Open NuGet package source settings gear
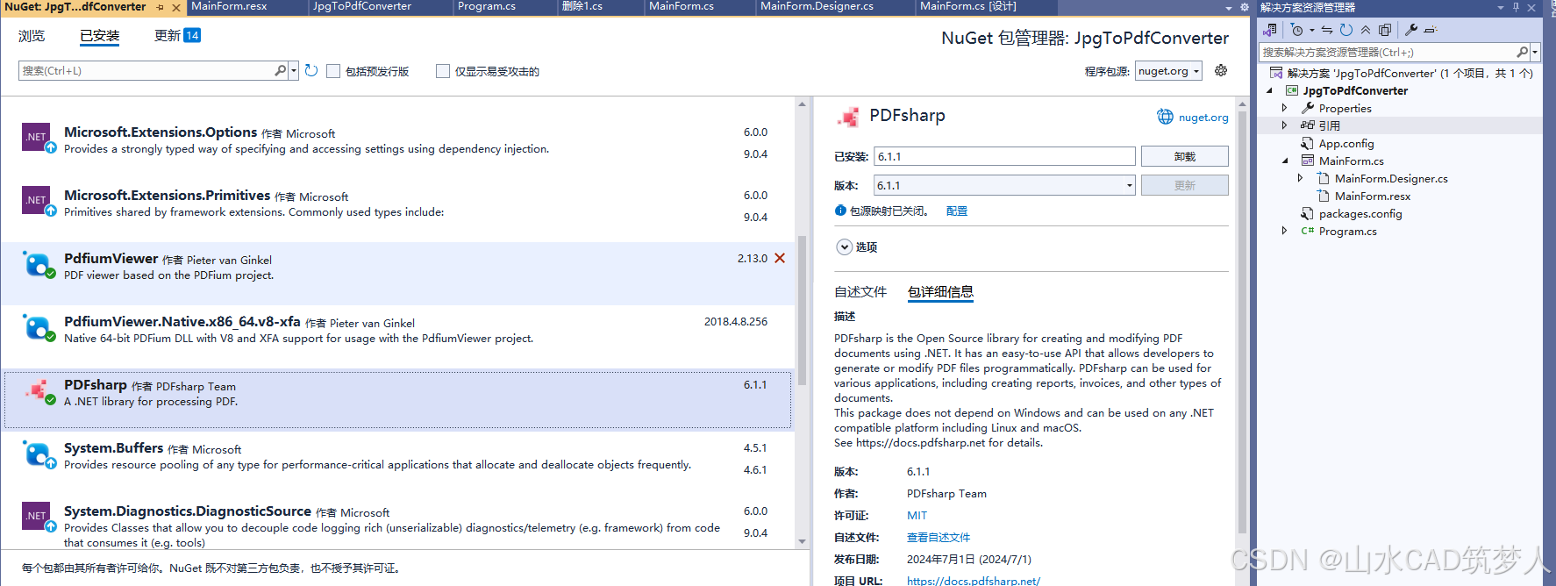 pyautogui.click(x=1221, y=70)
